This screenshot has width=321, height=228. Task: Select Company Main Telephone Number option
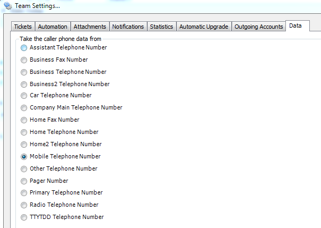[24, 108]
